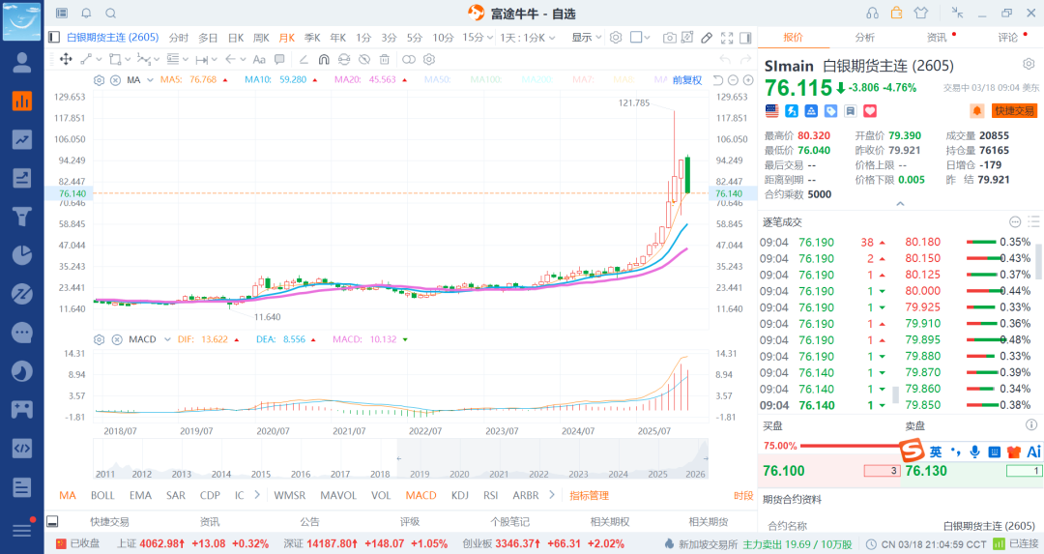Click the notification bell in title bar
This screenshot has height=554, width=1044.
(x=87, y=14)
